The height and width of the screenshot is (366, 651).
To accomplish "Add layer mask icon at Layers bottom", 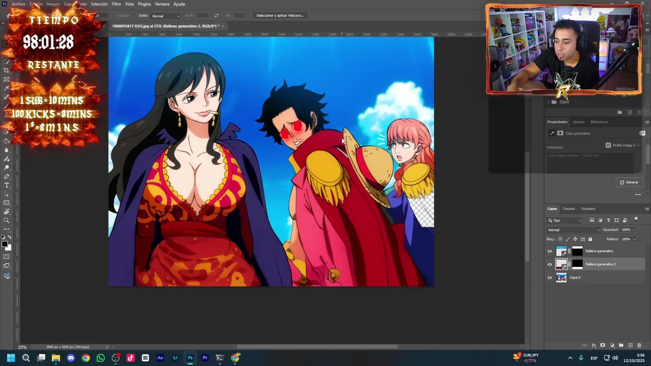I will tap(603, 346).
